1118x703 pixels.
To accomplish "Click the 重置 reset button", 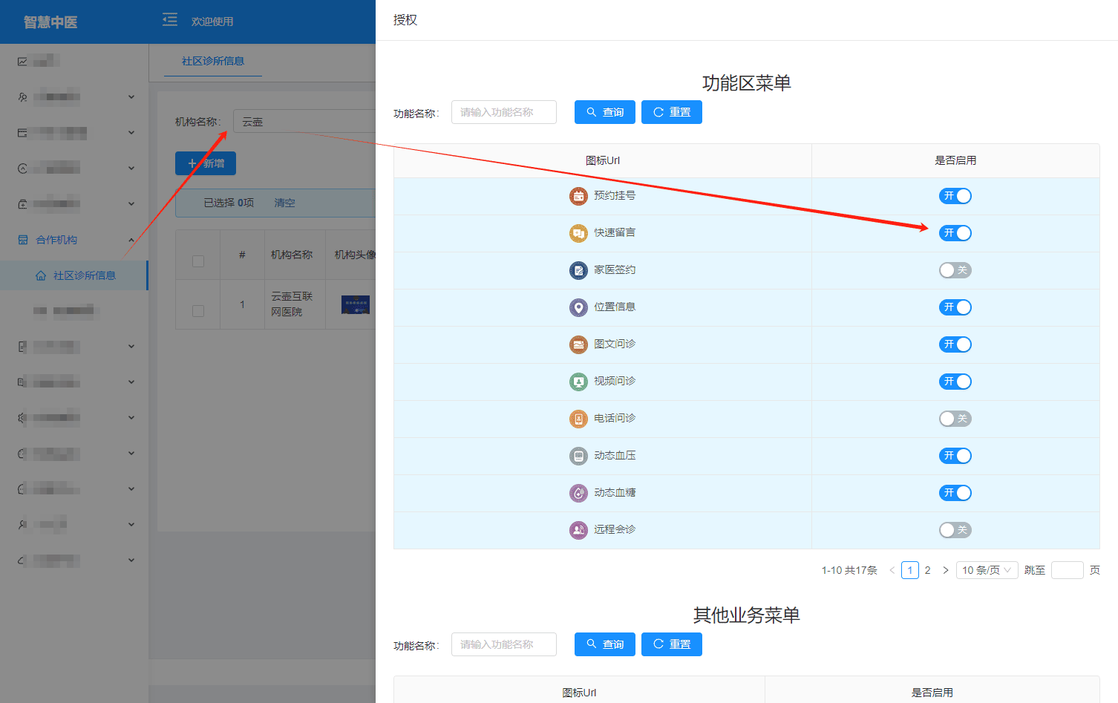I will click(671, 111).
